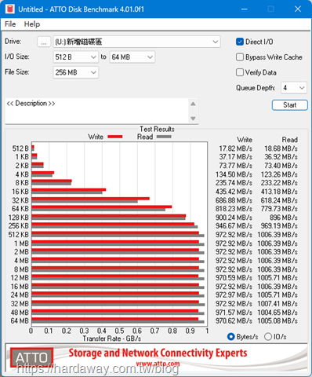Open the I/O Size end dropdown (64 MB)
The height and width of the screenshot is (377, 312).
[132, 57]
